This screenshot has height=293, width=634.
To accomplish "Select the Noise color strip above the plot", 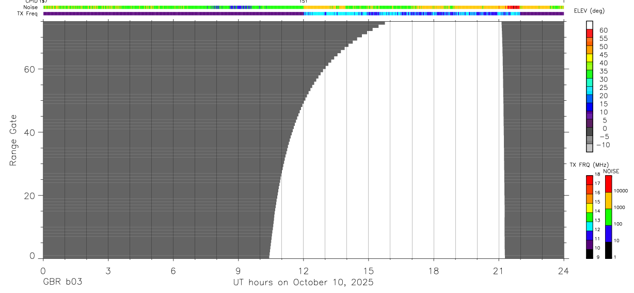I will point(304,7).
